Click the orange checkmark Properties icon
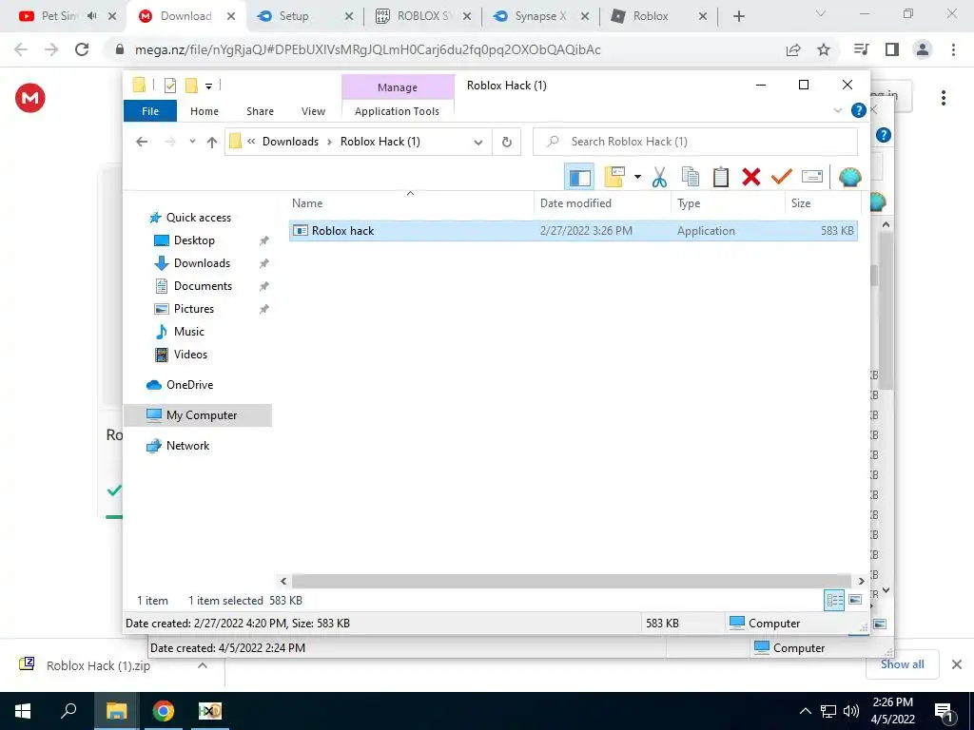This screenshot has height=730, width=974. [x=782, y=177]
